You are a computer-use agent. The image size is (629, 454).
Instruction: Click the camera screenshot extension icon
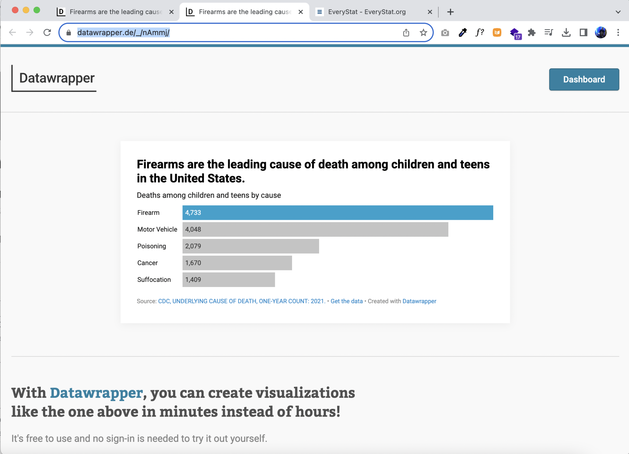(x=445, y=33)
